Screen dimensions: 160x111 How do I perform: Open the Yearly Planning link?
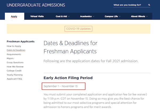pyautogui.click(x=15, y=75)
